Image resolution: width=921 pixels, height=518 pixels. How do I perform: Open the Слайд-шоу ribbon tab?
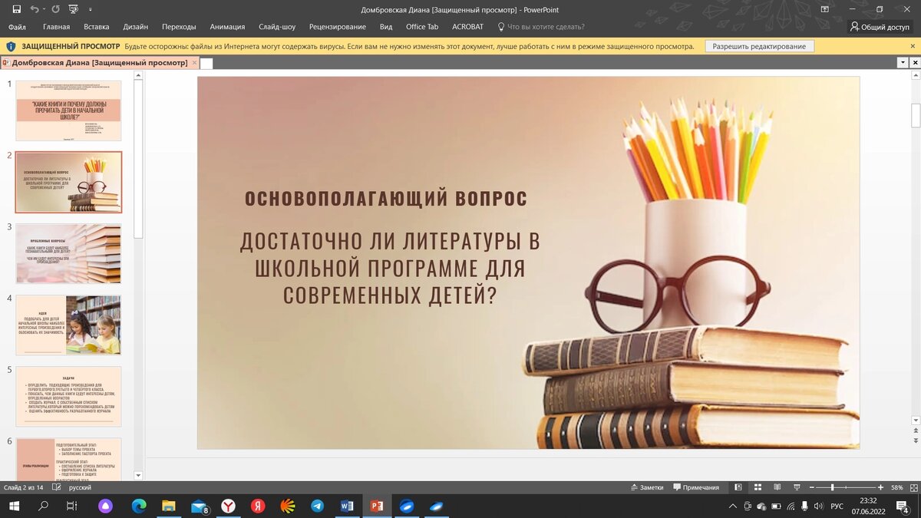(277, 26)
